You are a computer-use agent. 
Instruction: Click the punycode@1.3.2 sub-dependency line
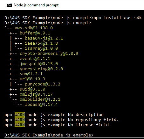click(43, 84)
